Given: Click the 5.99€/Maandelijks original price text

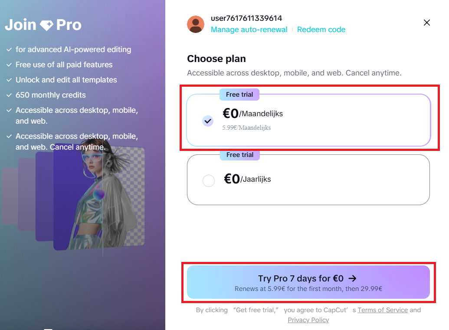Looking at the screenshot, I should 246,127.
